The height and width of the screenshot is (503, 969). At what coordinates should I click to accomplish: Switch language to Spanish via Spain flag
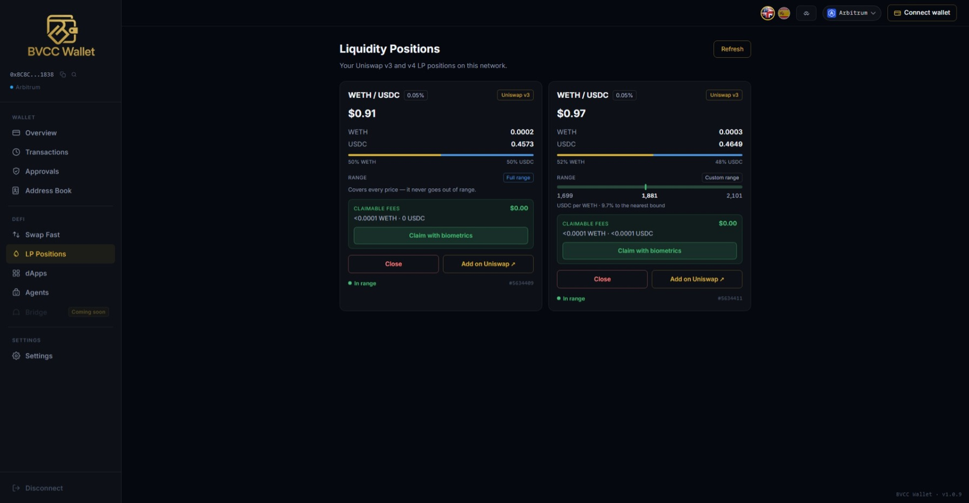tap(784, 13)
